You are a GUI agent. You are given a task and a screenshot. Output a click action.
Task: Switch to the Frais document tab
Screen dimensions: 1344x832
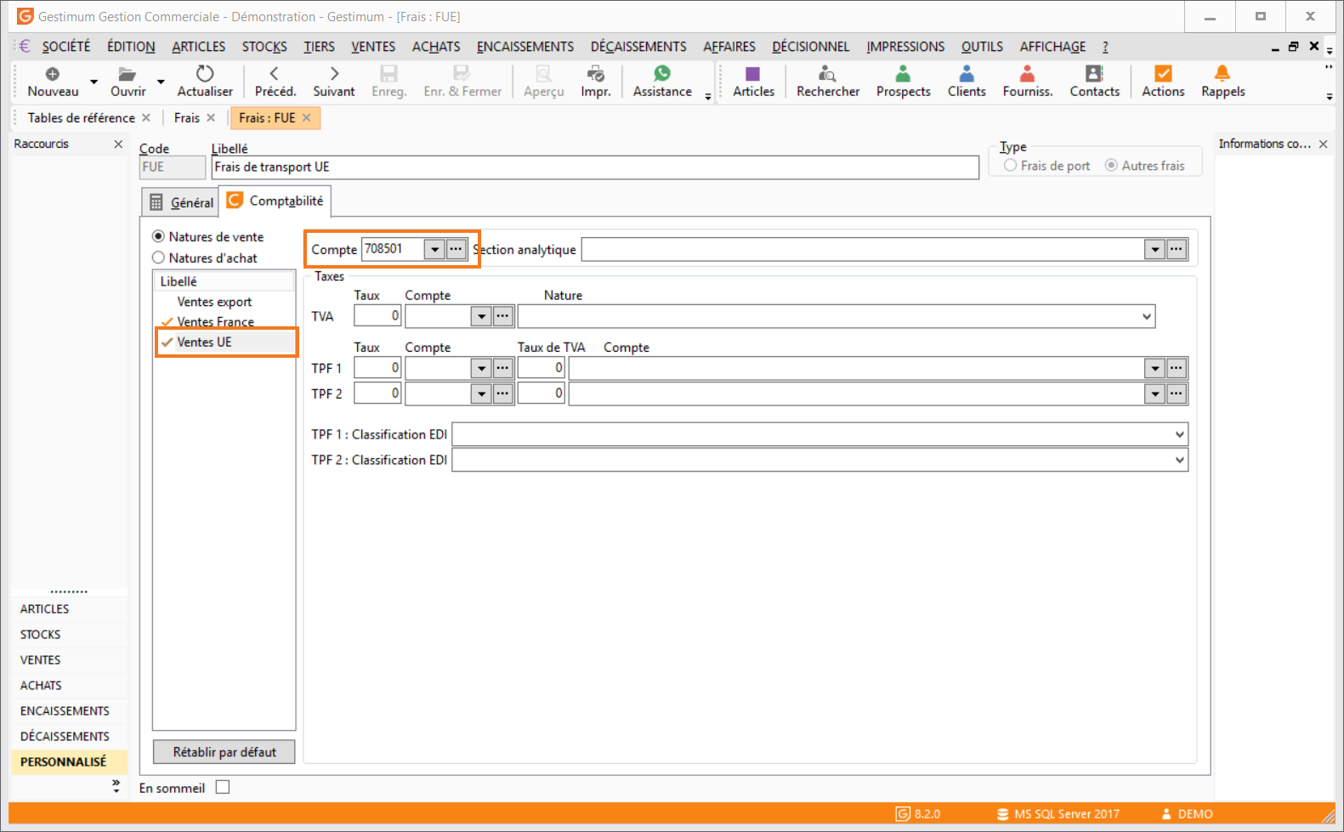pyautogui.click(x=187, y=118)
